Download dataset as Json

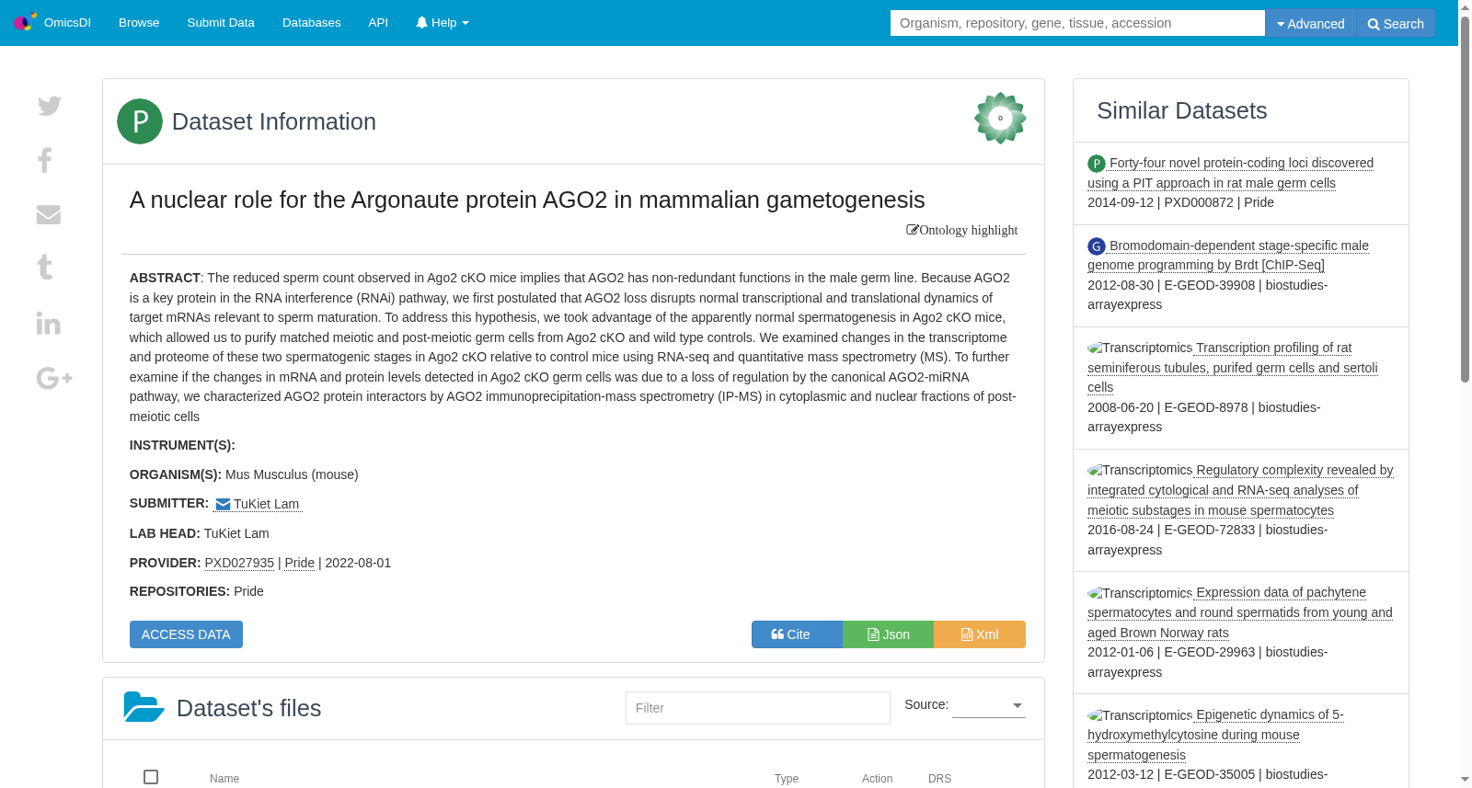(888, 634)
